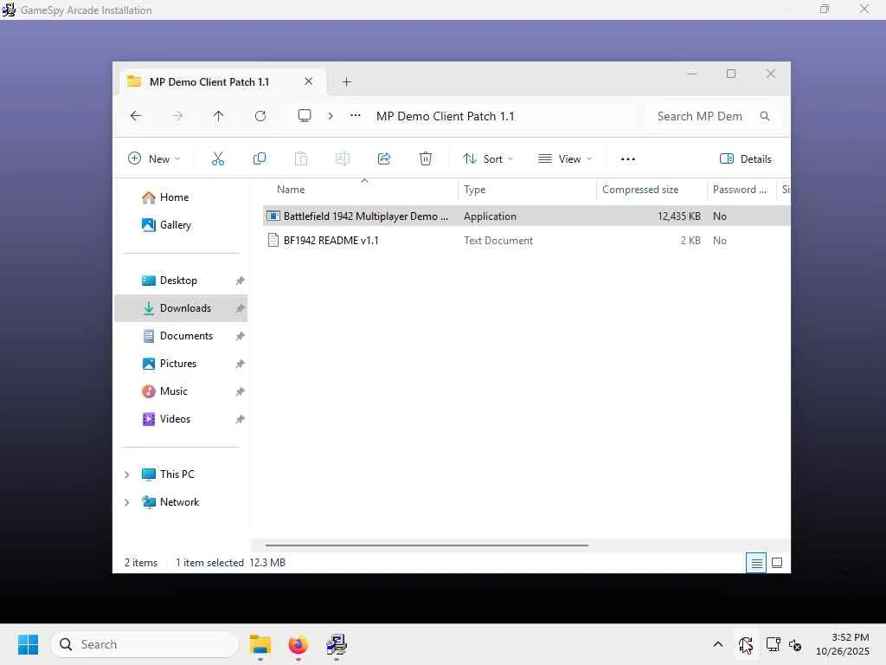Select Battlefield 1942 Multiplayer Demo file

tap(526, 216)
